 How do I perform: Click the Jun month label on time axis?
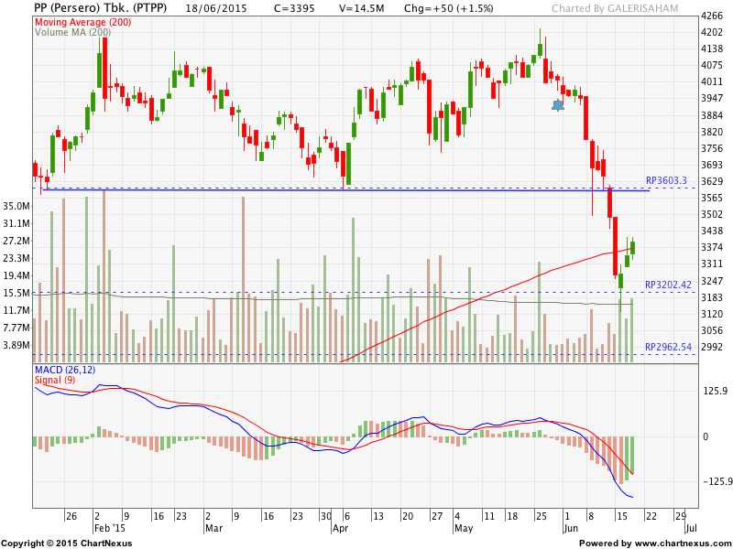tap(571, 528)
